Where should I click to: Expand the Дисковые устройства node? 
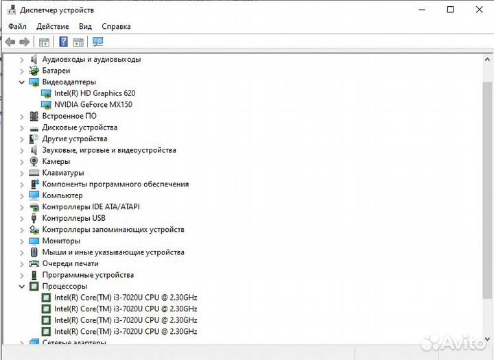(x=22, y=128)
